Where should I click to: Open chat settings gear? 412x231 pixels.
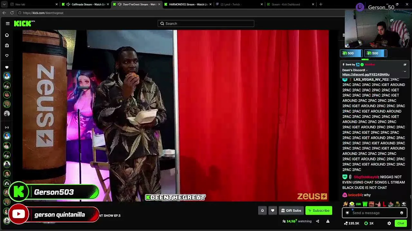click(x=389, y=223)
